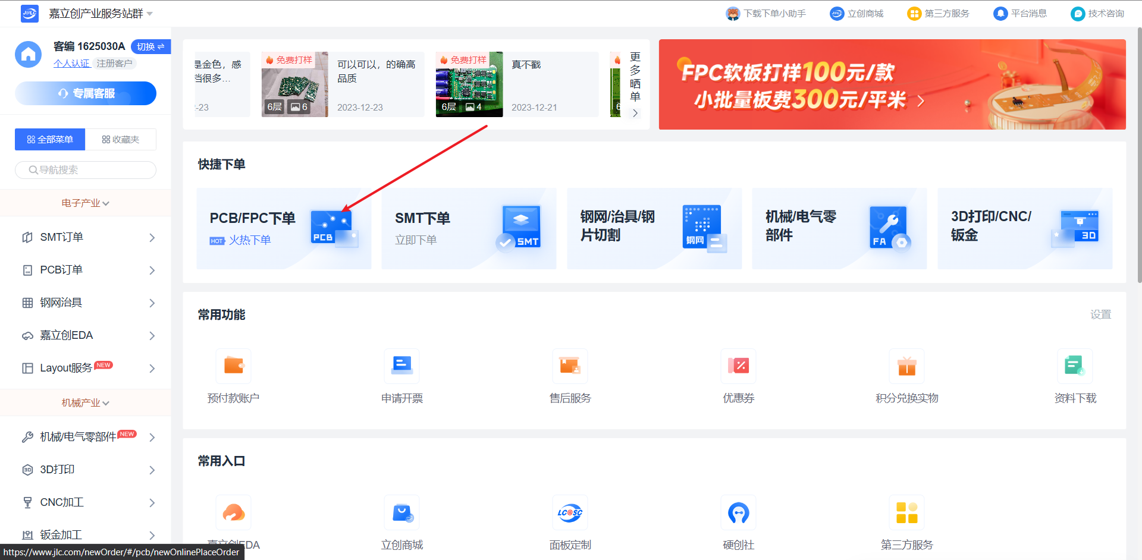Image resolution: width=1142 pixels, height=560 pixels.
Task: Open the 钣金加工 menu item
Action: [x=86, y=535]
